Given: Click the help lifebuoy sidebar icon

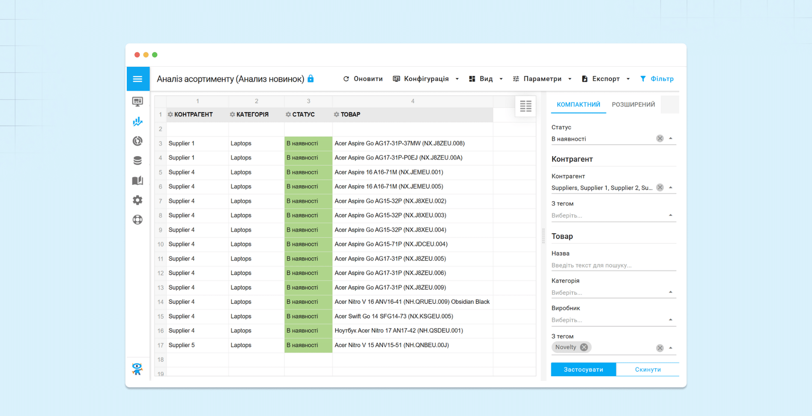Looking at the screenshot, I should [137, 220].
